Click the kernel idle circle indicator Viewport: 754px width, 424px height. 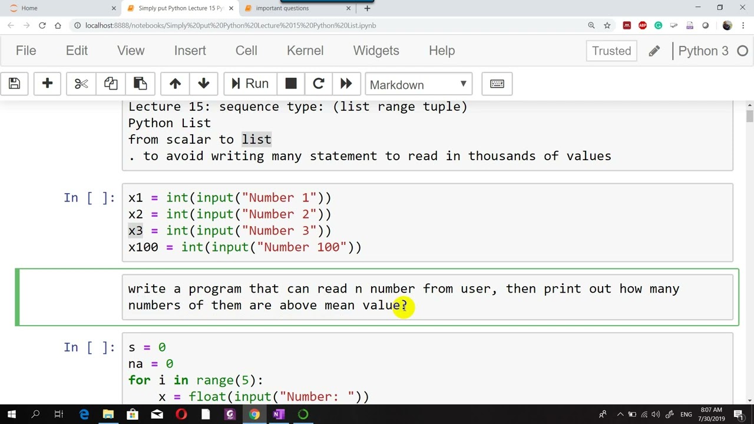pyautogui.click(x=742, y=51)
